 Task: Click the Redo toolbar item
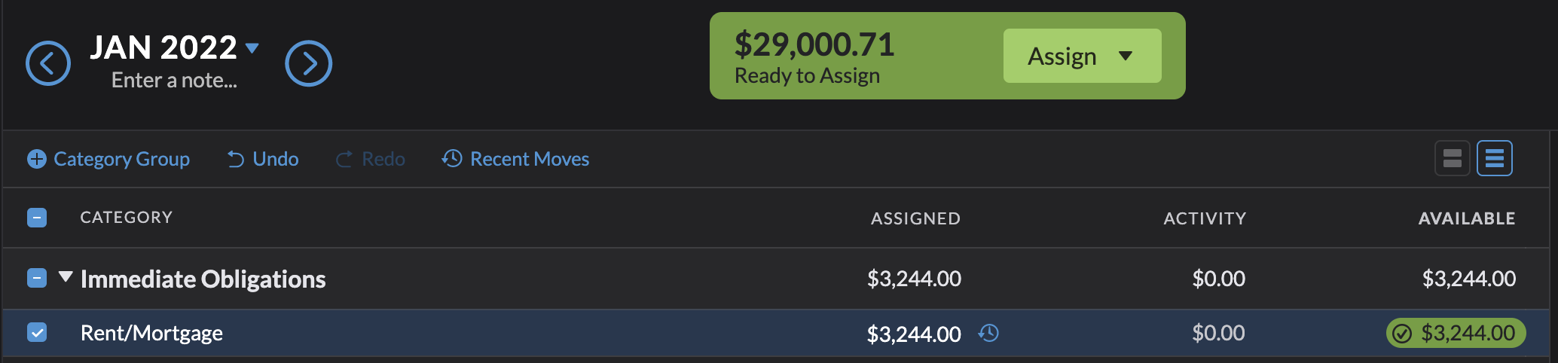point(371,159)
